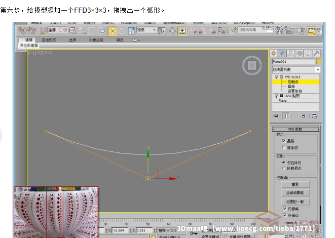This screenshot has width=335, height=238.
Task: Open the Hierarchy command panel tab
Action: 290,53
